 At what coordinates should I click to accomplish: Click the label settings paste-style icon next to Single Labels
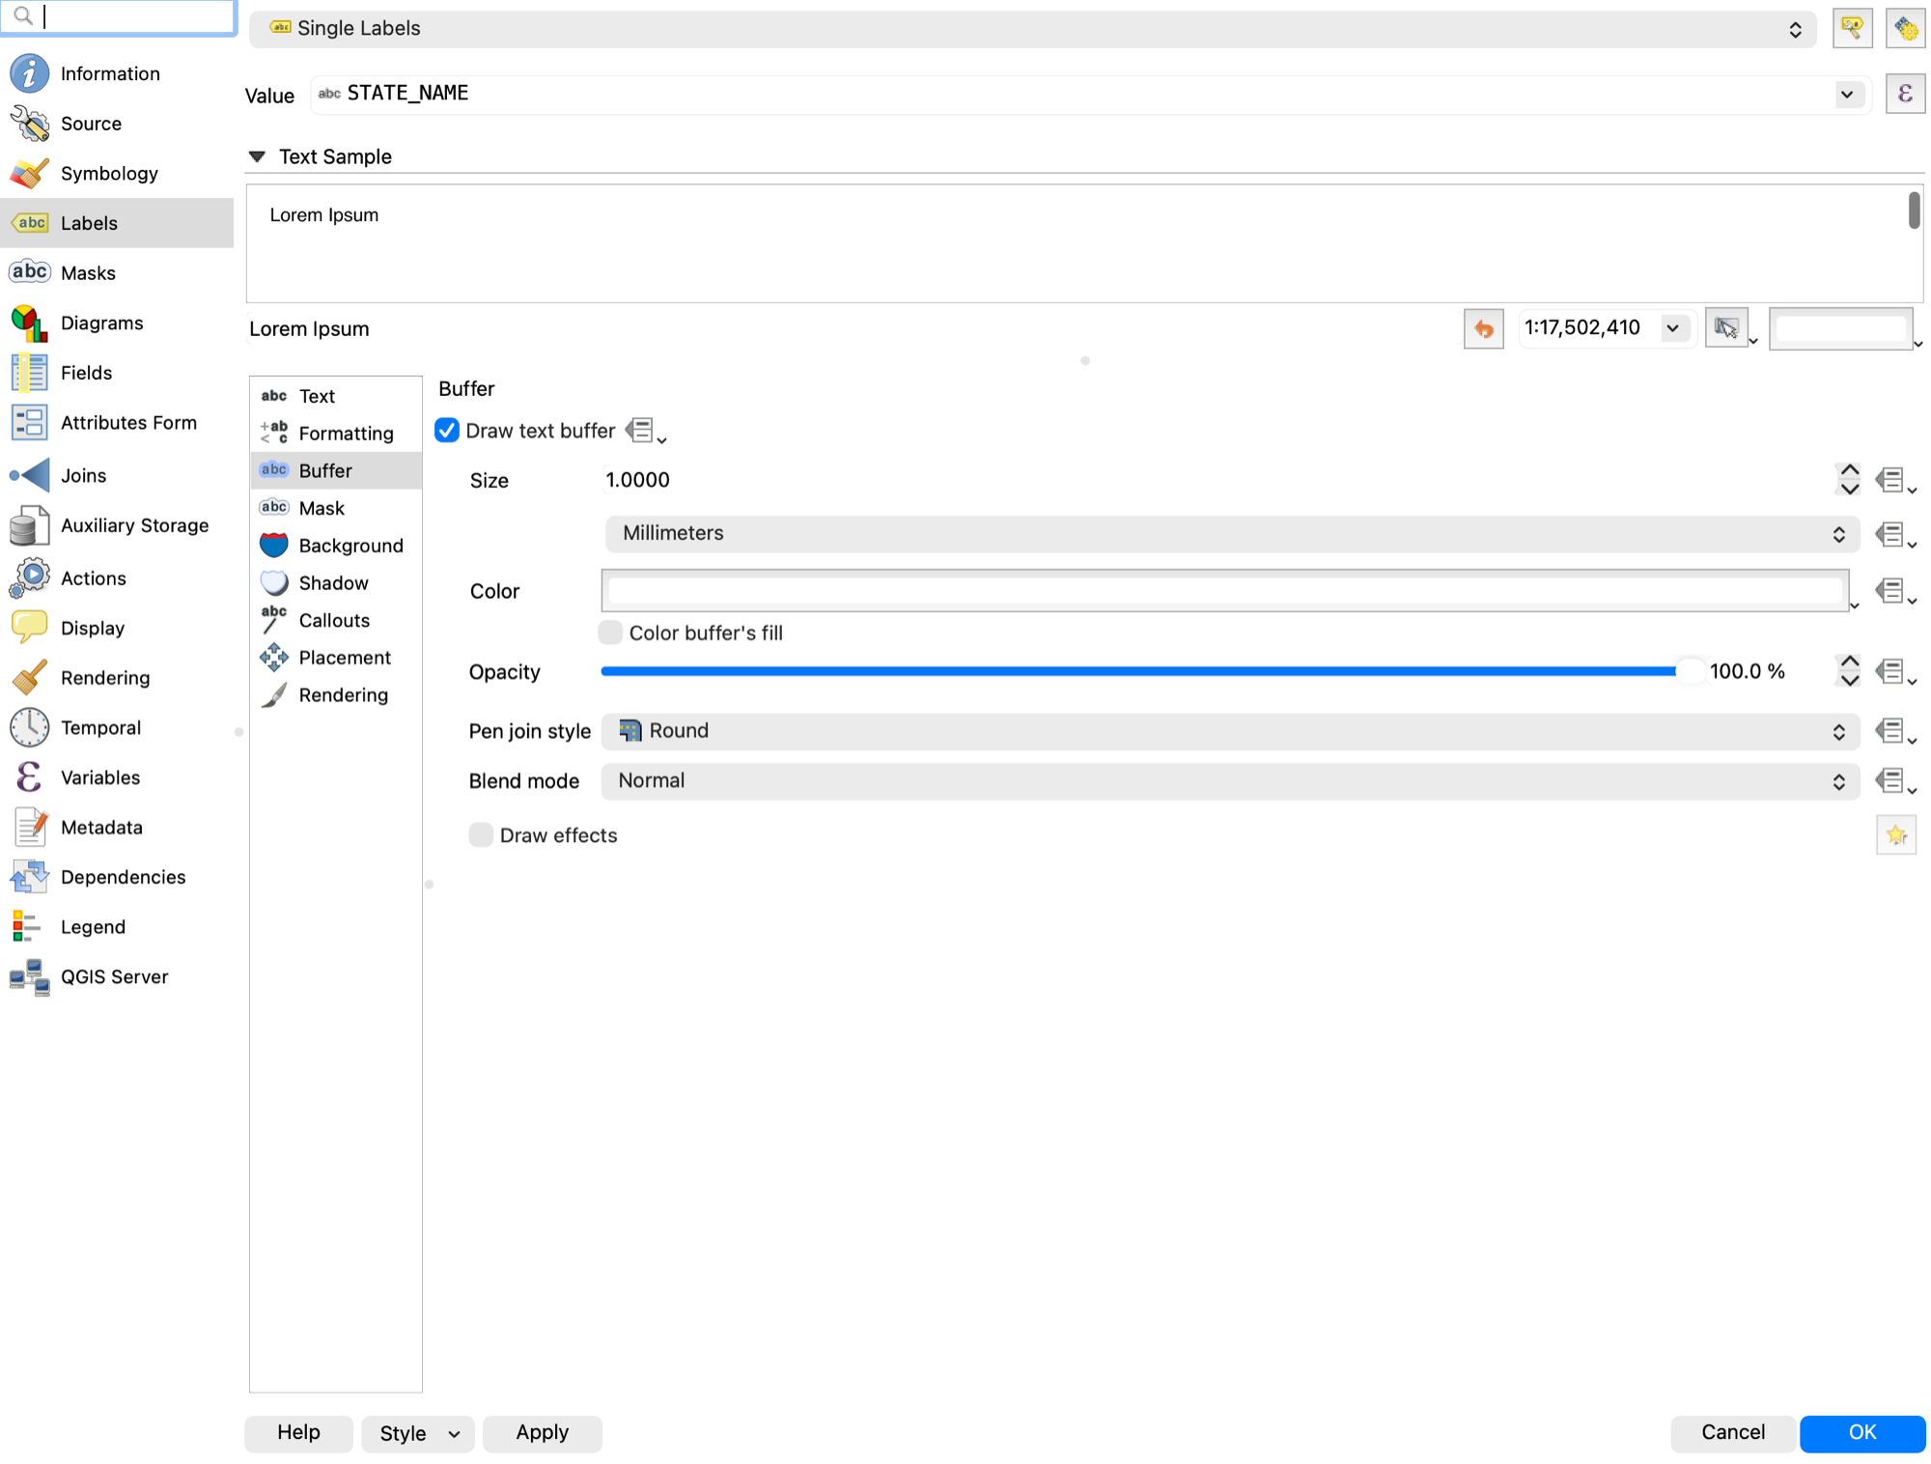click(x=1851, y=28)
